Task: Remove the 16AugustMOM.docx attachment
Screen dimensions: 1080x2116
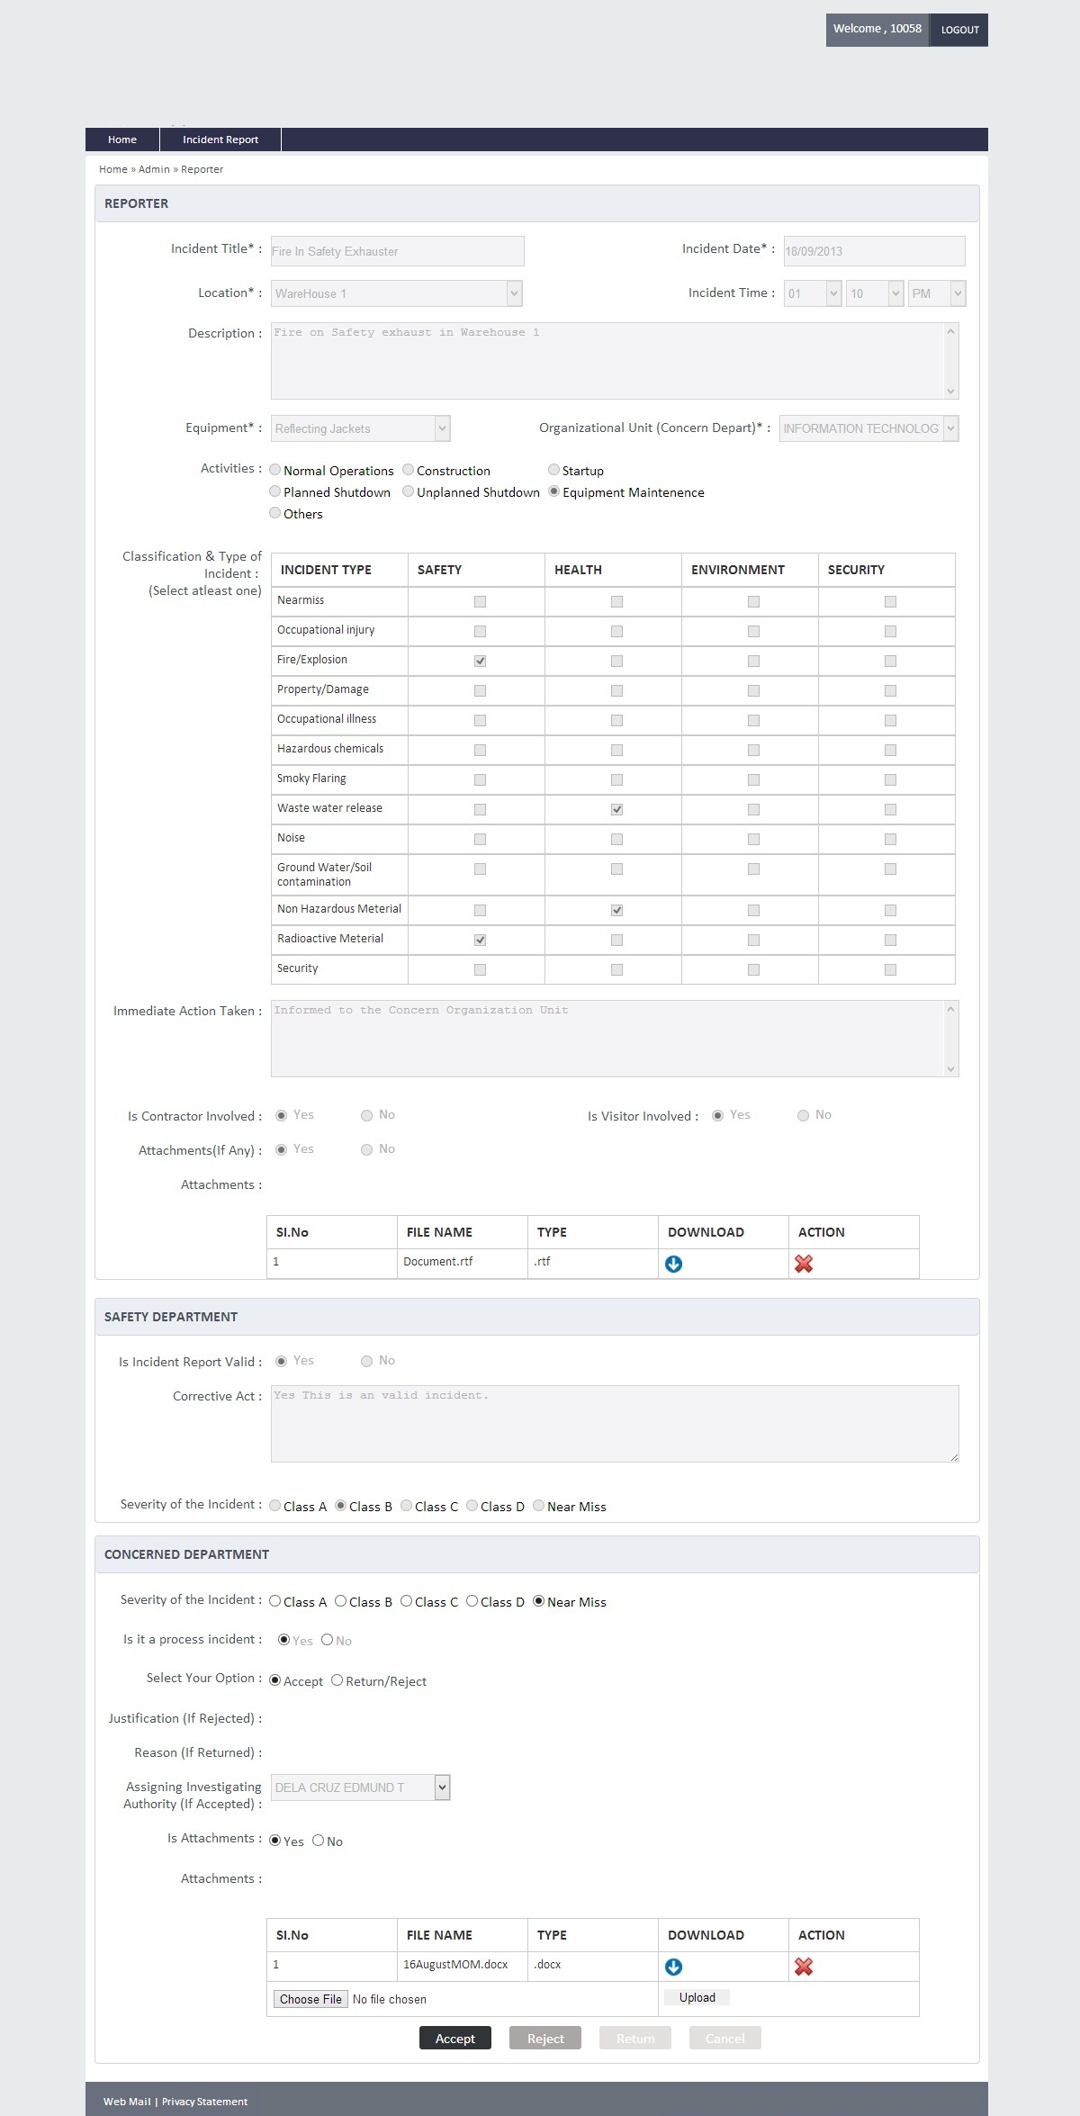Action: pyautogui.click(x=804, y=1967)
